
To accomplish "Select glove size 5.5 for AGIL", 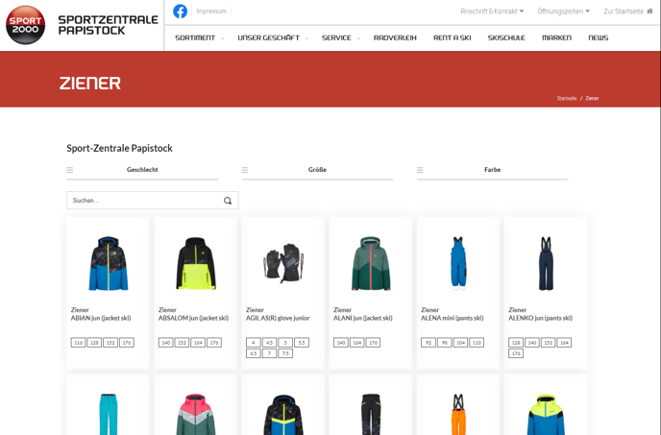I will coord(302,343).
